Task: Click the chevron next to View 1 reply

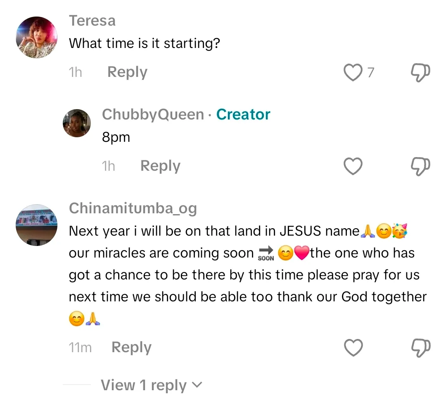Action: [x=197, y=385]
